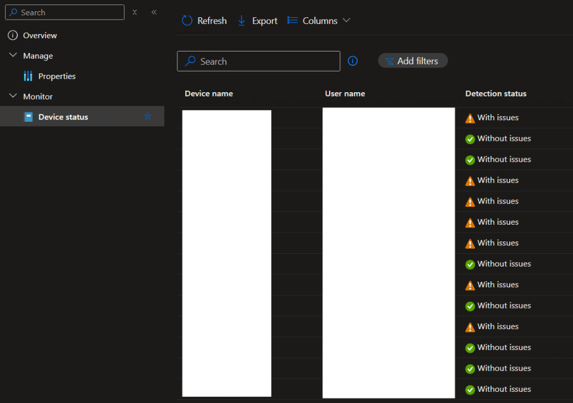Click the Columns list icon
The image size is (573, 403).
[292, 21]
